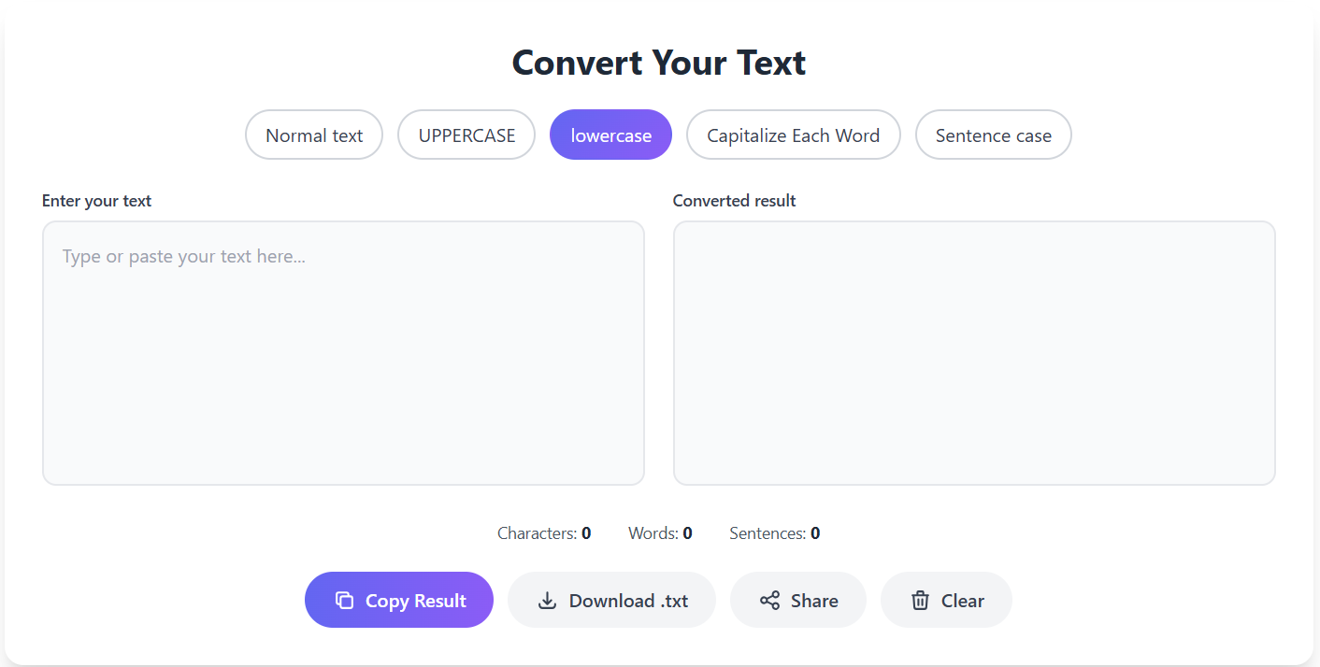Select the Normal text option
Viewport: 1320px width, 667px height.
(x=314, y=135)
